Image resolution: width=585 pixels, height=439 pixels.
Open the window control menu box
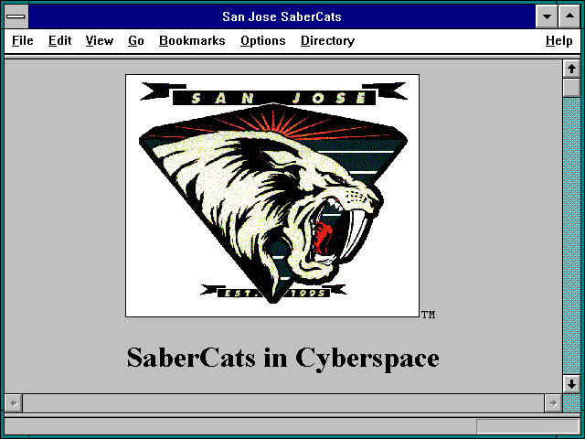click(16, 16)
